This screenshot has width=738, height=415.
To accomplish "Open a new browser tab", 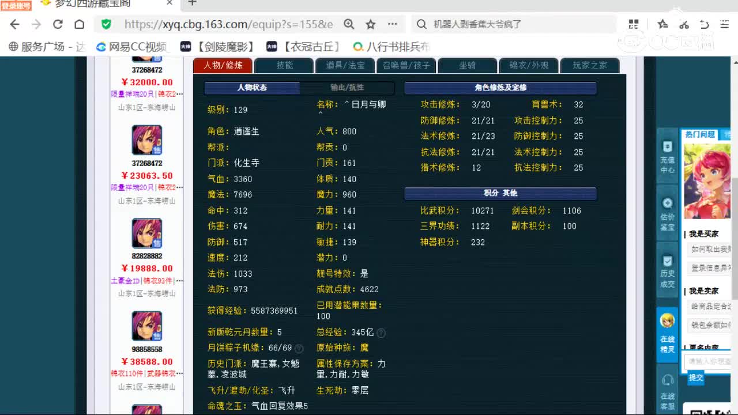I will [x=193, y=3].
